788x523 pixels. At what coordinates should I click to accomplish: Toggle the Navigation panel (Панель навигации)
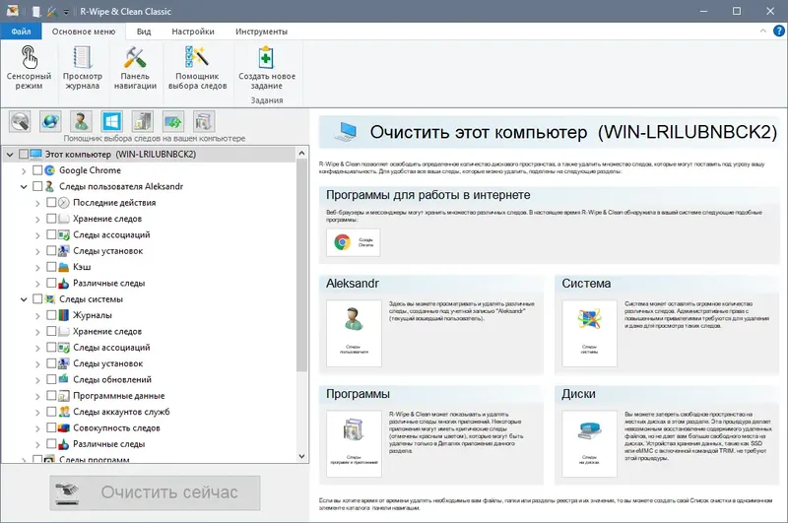(x=135, y=68)
